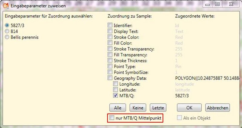The width and height of the screenshot is (242, 128).
Task: Enable the Point Type checkbox
Action: tap(110, 66)
